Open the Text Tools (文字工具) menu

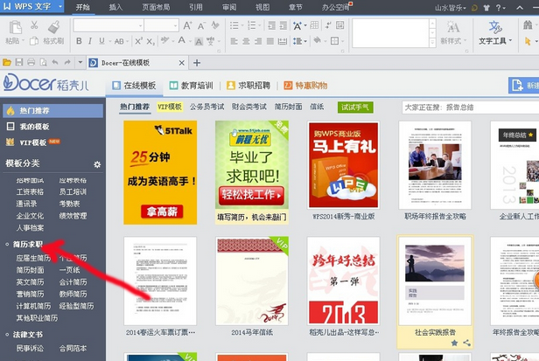(x=495, y=33)
